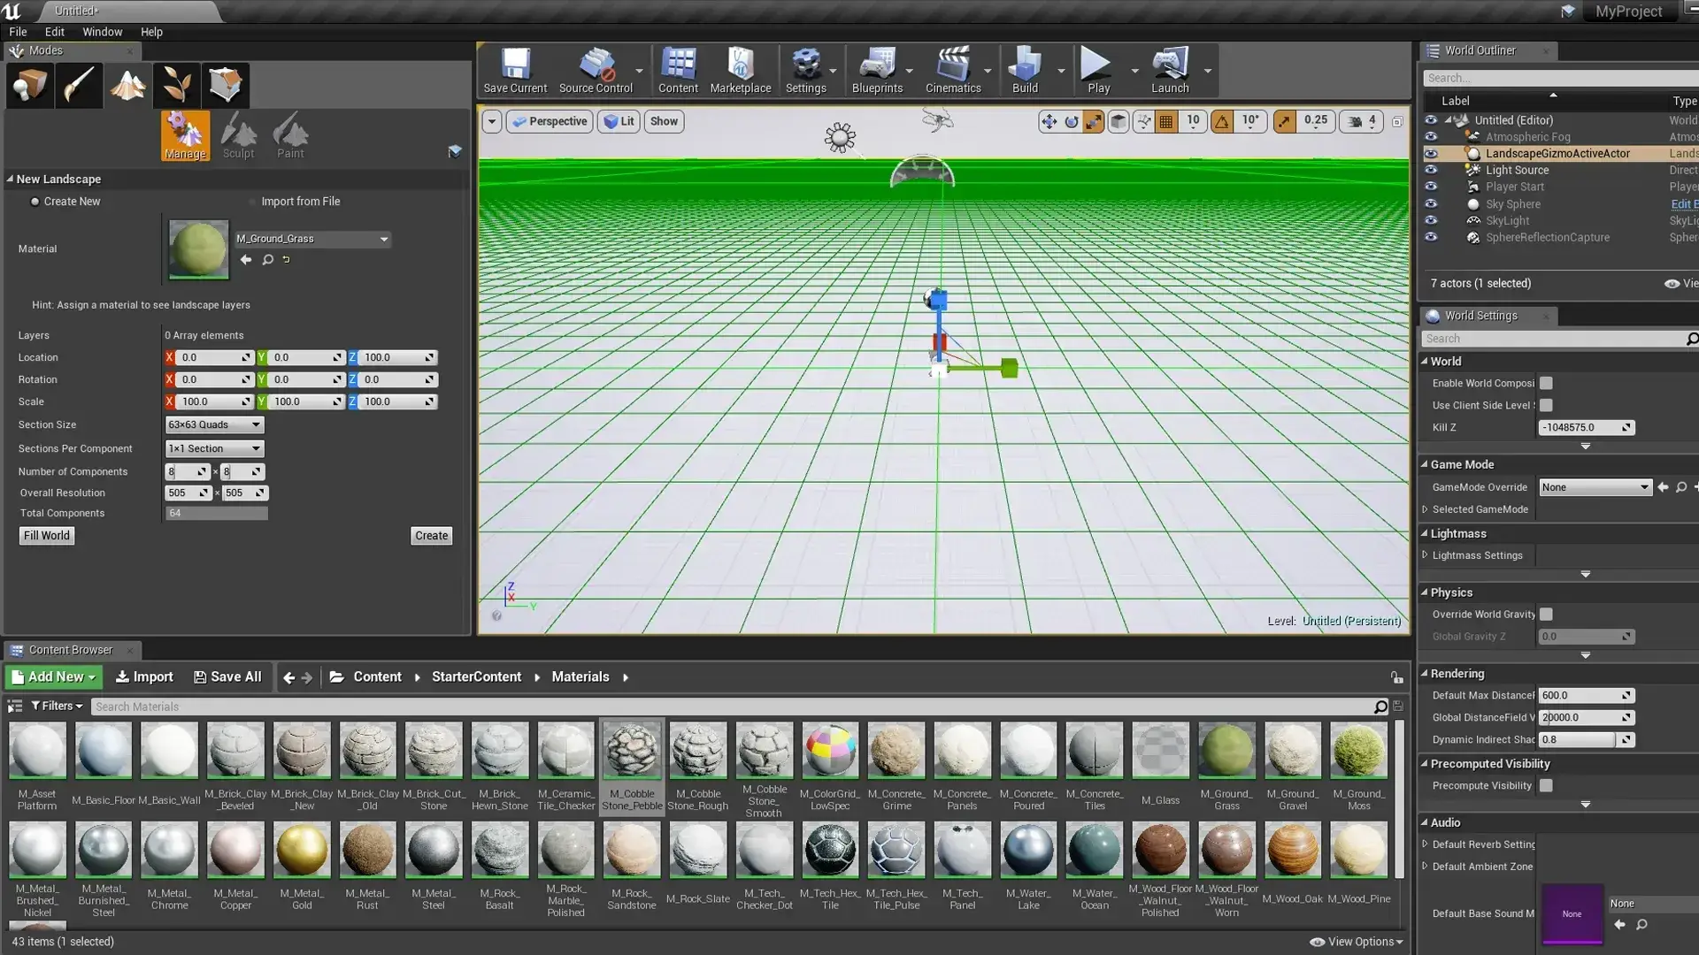Viewport: 1699px width, 955px height.
Task: Enable World Composition checkbox
Action: tap(1546, 383)
